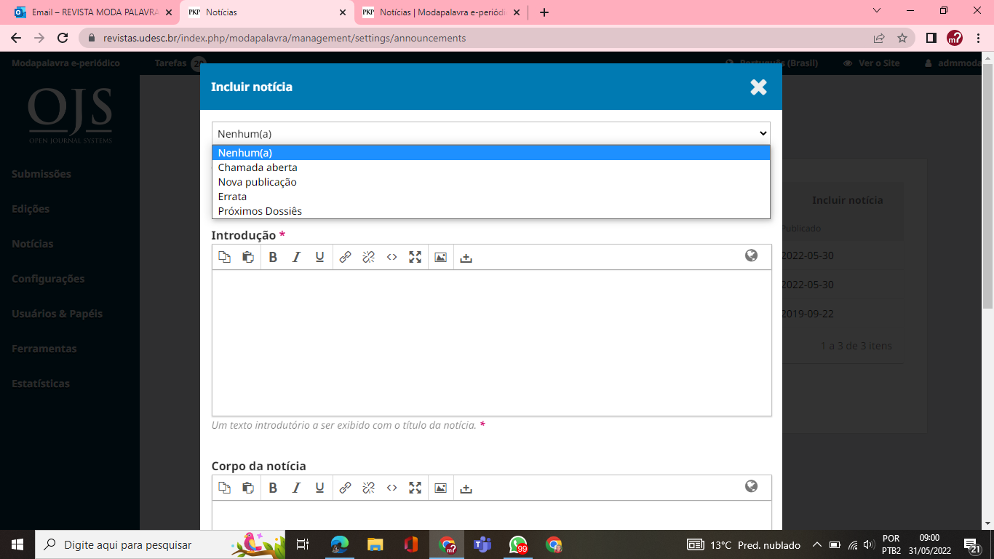Insert image via Introdução editor toolbar
The height and width of the screenshot is (559, 994).
pyautogui.click(x=440, y=257)
